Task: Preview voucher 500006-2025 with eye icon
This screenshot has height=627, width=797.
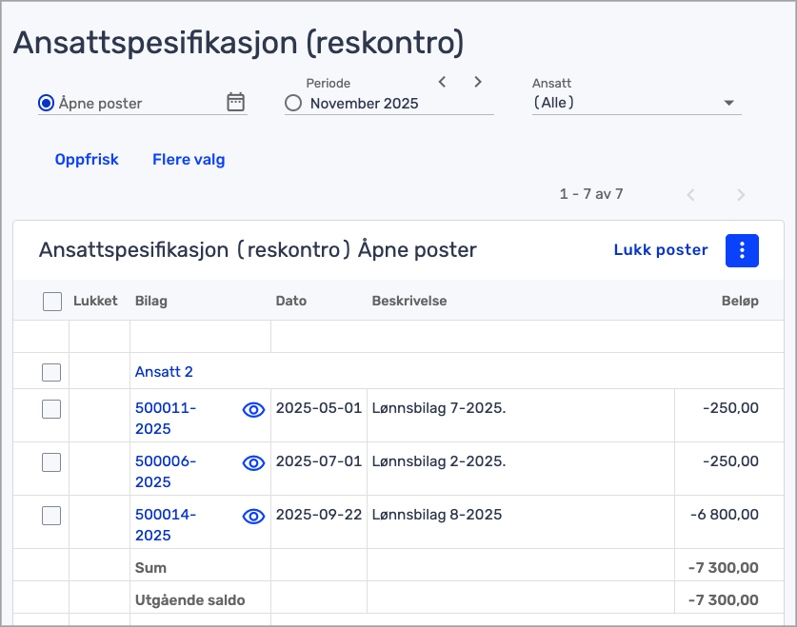Action: click(253, 463)
